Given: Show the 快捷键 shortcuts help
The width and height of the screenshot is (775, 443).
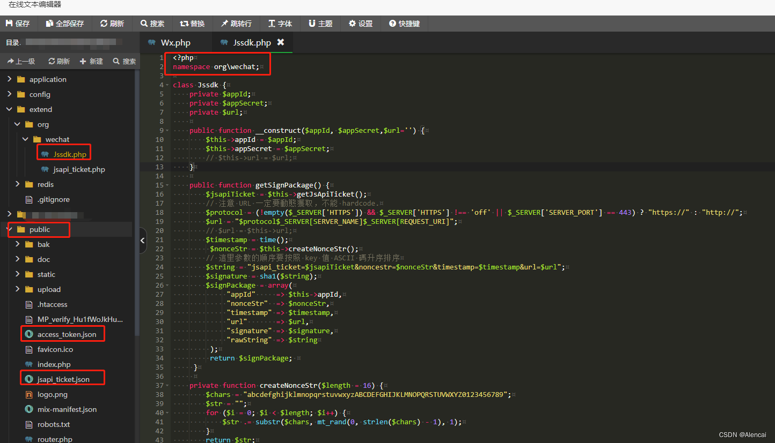Looking at the screenshot, I should click(x=405, y=24).
